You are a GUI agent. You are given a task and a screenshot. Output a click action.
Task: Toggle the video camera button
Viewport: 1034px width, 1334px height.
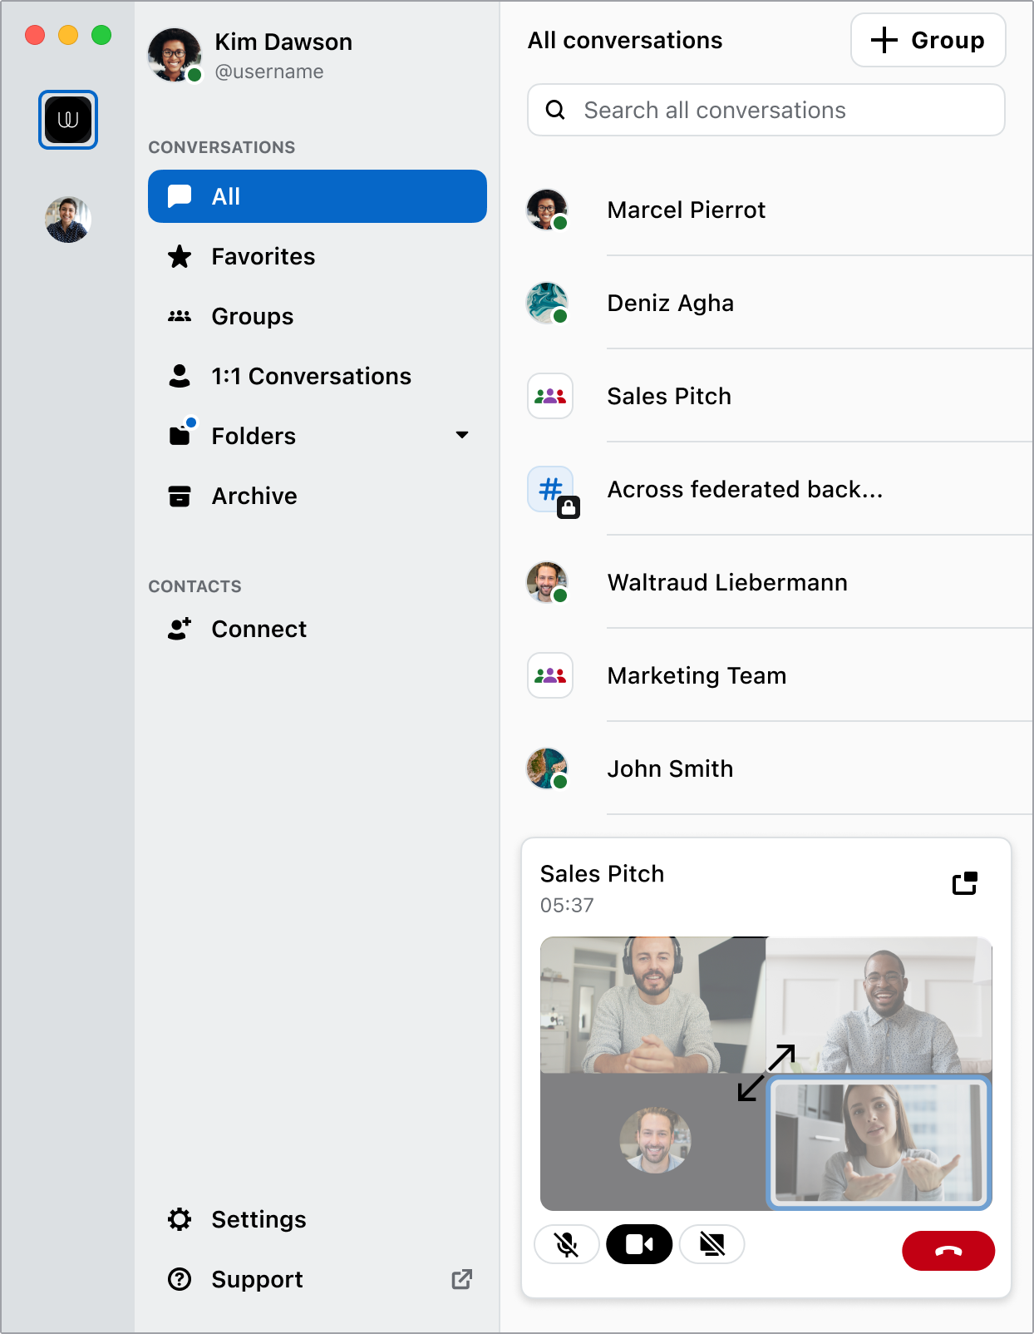pyautogui.click(x=639, y=1244)
